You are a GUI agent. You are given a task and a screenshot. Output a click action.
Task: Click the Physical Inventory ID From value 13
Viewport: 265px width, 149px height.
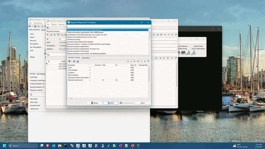tap(103, 80)
